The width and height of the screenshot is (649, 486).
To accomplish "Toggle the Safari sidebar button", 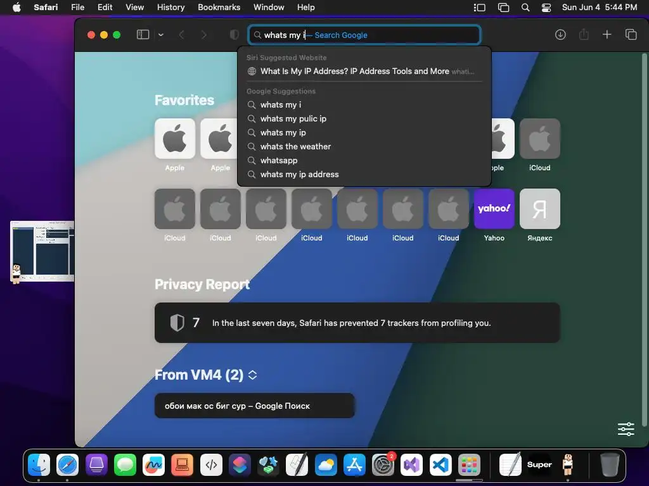I will pyautogui.click(x=143, y=35).
